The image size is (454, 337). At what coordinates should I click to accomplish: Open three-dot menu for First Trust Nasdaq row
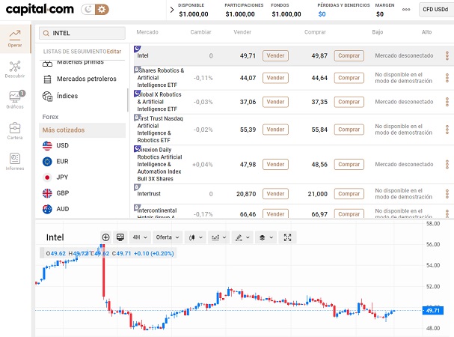pyautogui.click(x=447, y=130)
